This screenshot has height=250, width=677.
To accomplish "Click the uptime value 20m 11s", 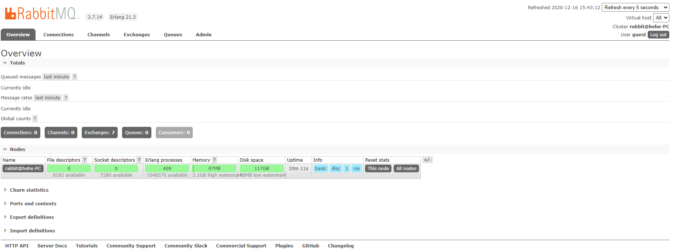I will [x=298, y=168].
